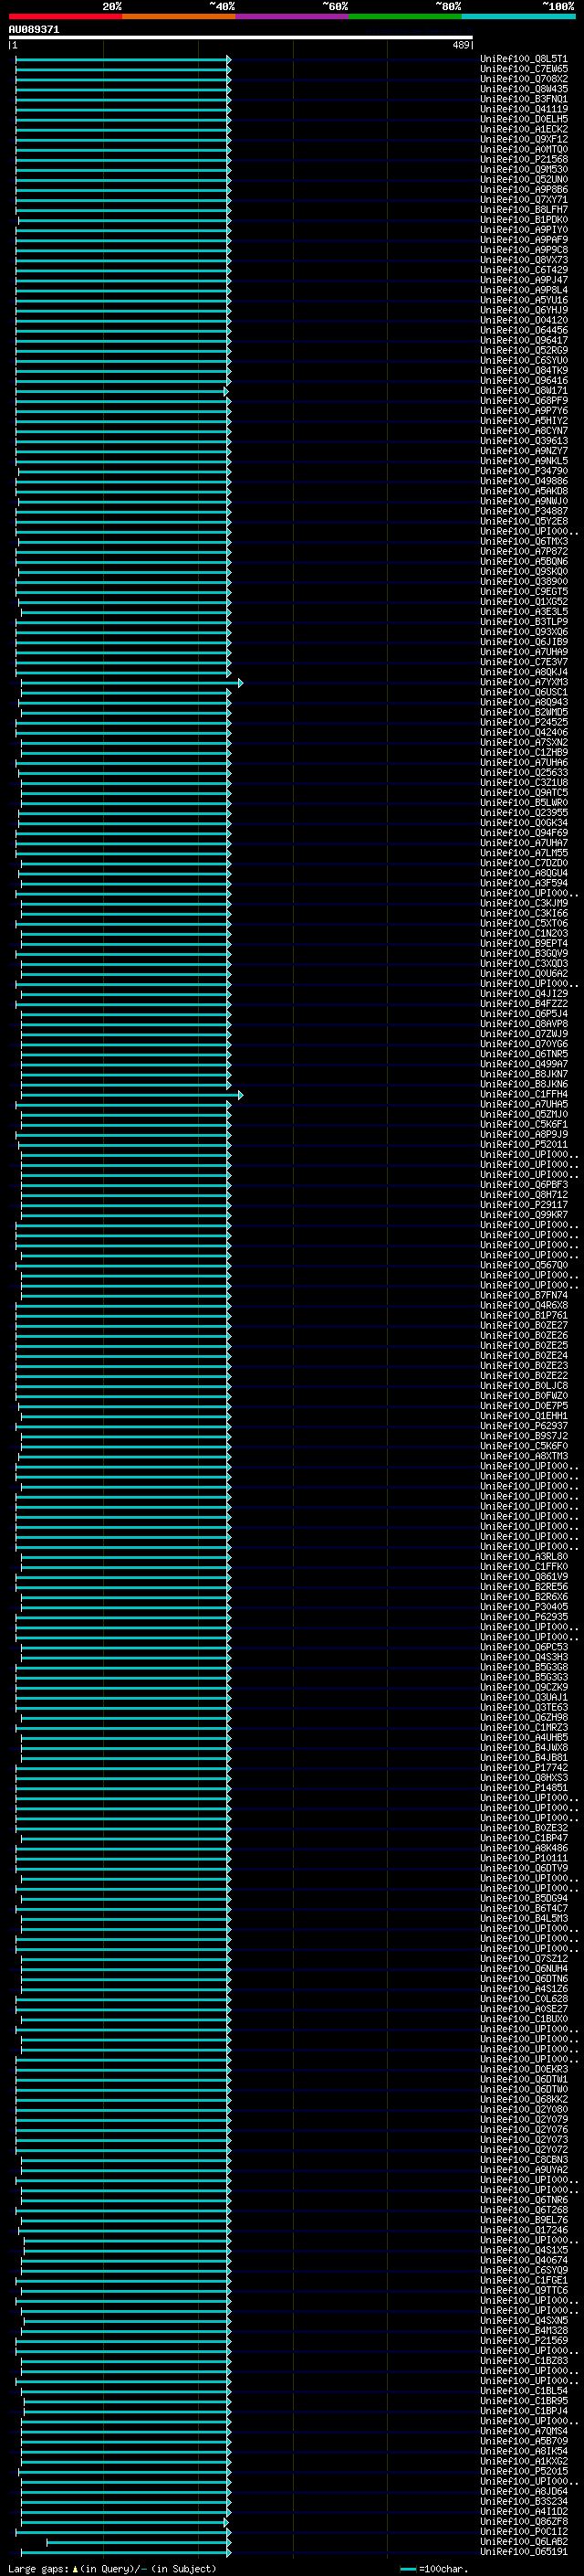Screen dimensions: 584x2576
Task: Click the UniRef100_A7UHA7 label
Action: pyautogui.click(x=523, y=843)
